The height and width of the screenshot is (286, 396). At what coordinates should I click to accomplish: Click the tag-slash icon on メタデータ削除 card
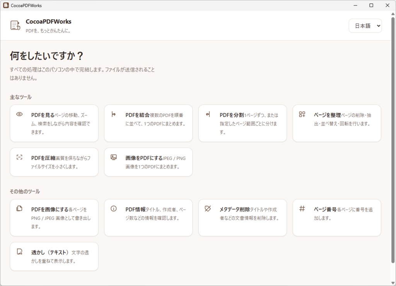tap(208, 208)
